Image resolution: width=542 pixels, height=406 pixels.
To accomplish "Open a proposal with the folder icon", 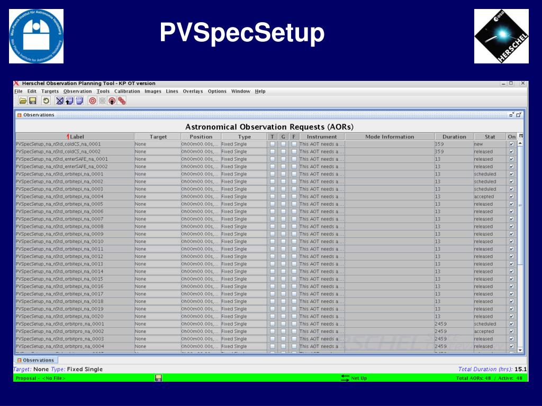I will tap(23, 101).
